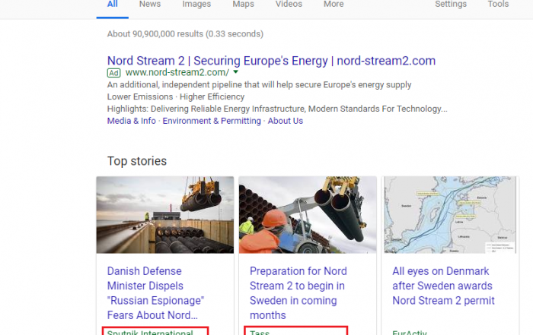Image resolution: width=533 pixels, height=335 pixels.
Task: Open the Baltic map thumbnail image
Action: click(450, 215)
